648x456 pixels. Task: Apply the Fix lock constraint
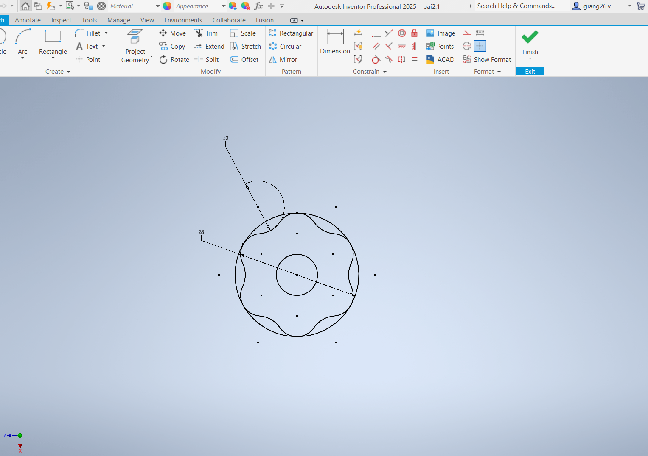pos(415,33)
